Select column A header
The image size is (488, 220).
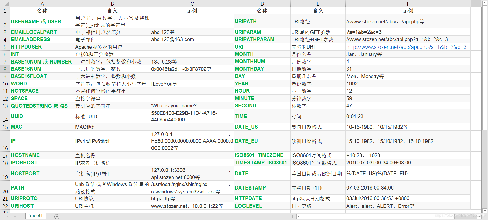(42, 4)
